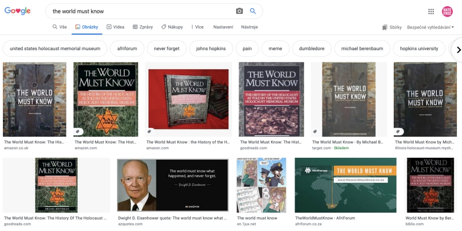This screenshot has height=231, width=462.
Task: Click the azquotes.com source label
Action: 130,224
